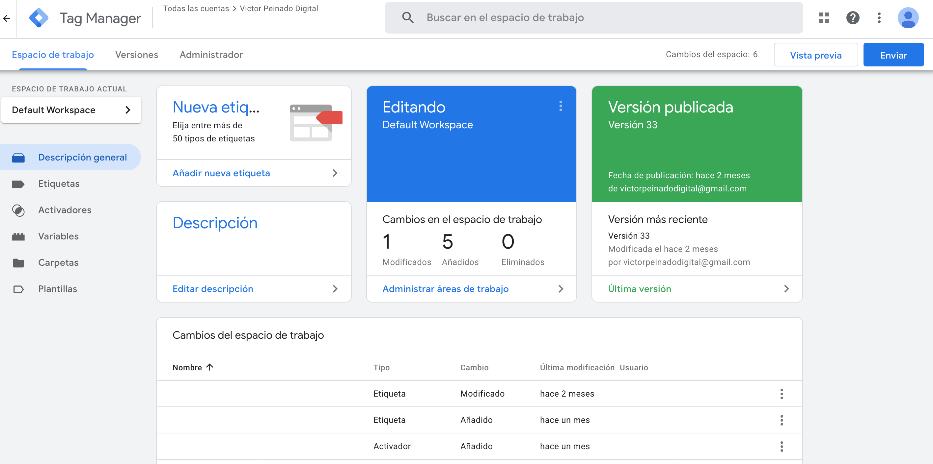Open the user account avatar
Image resolution: width=933 pixels, height=464 pixels.
[x=908, y=18]
